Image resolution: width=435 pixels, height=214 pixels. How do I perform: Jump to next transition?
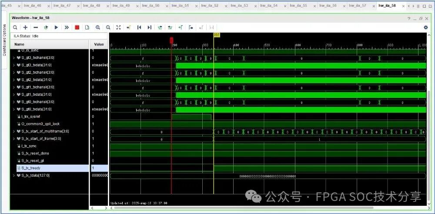click(170, 27)
